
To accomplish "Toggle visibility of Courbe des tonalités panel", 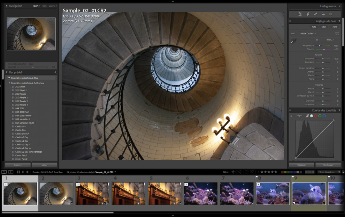I will click(x=290, y=110).
